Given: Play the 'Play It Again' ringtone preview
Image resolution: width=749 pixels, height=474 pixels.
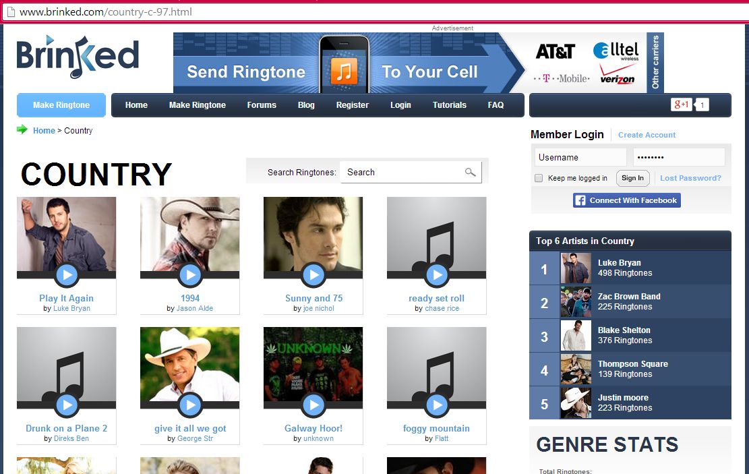Looking at the screenshot, I should 67,274.
